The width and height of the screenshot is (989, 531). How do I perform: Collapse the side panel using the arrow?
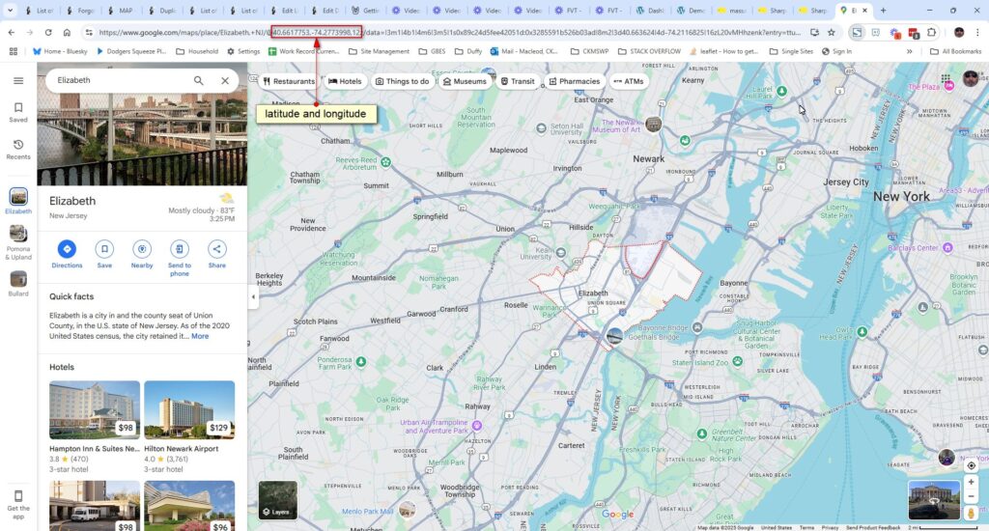pyautogui.click(x=254, y=296)
